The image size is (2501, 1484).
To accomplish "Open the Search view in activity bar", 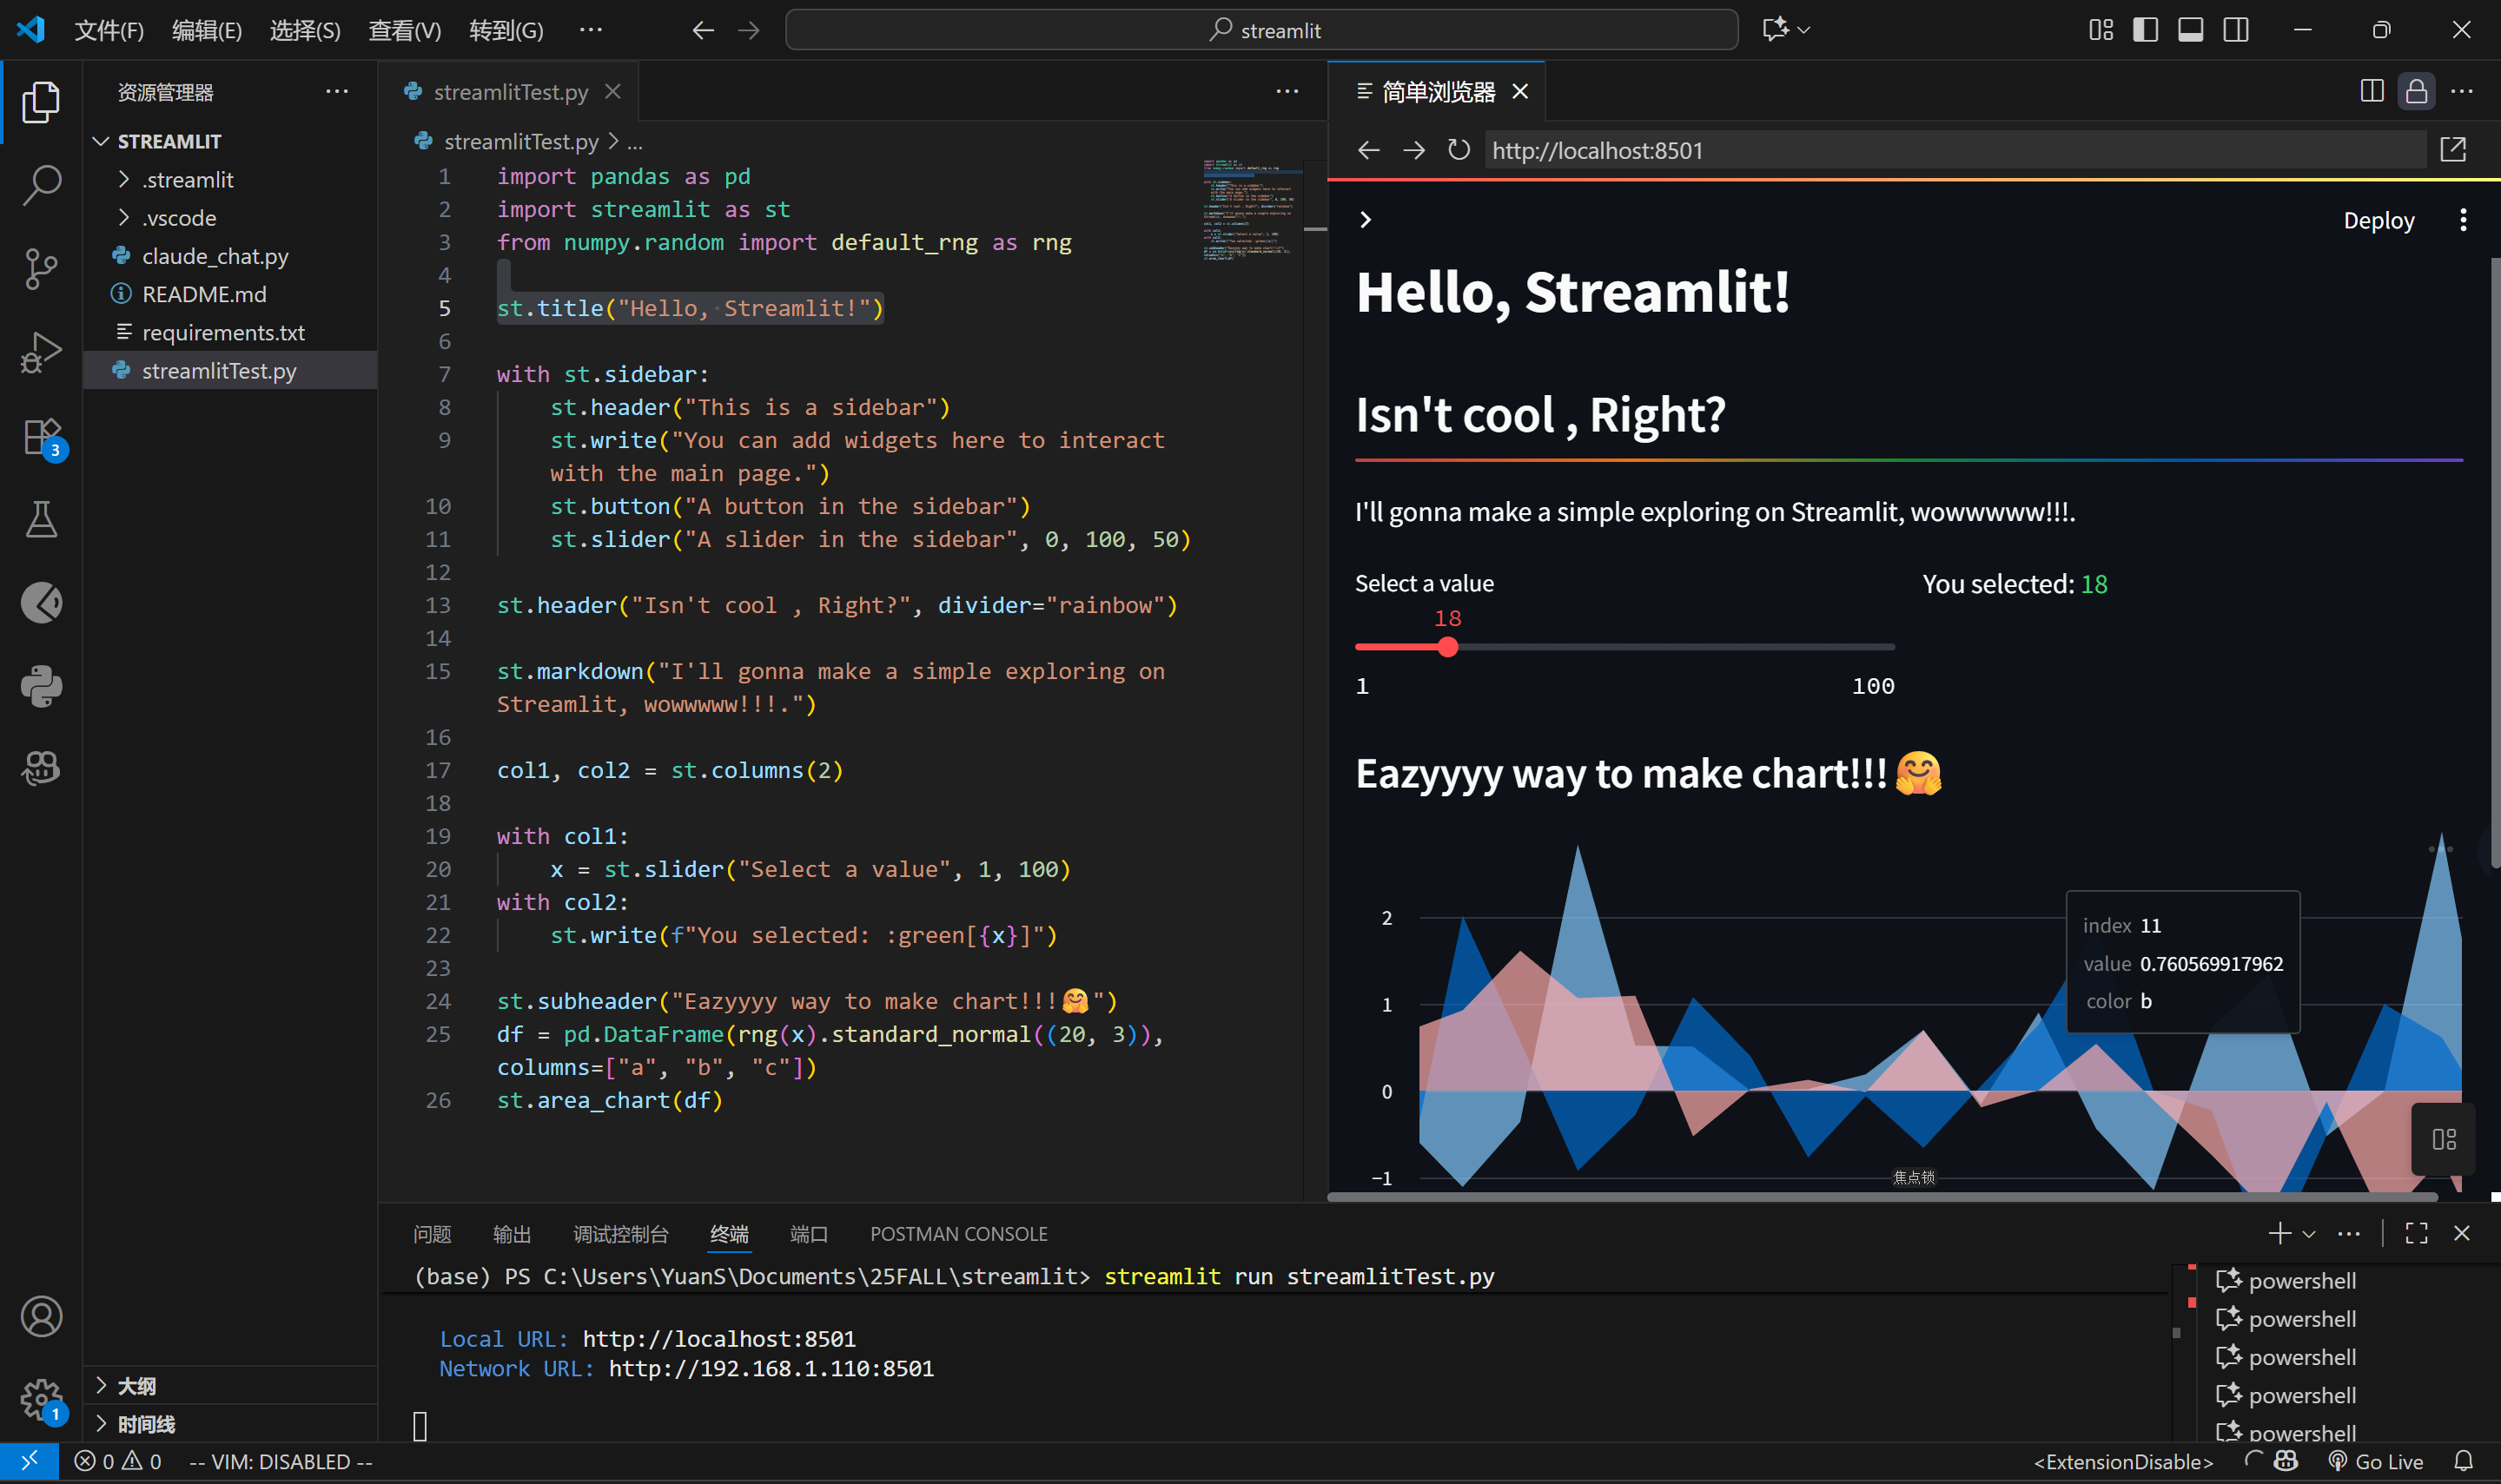I will [x=41, y=185].
